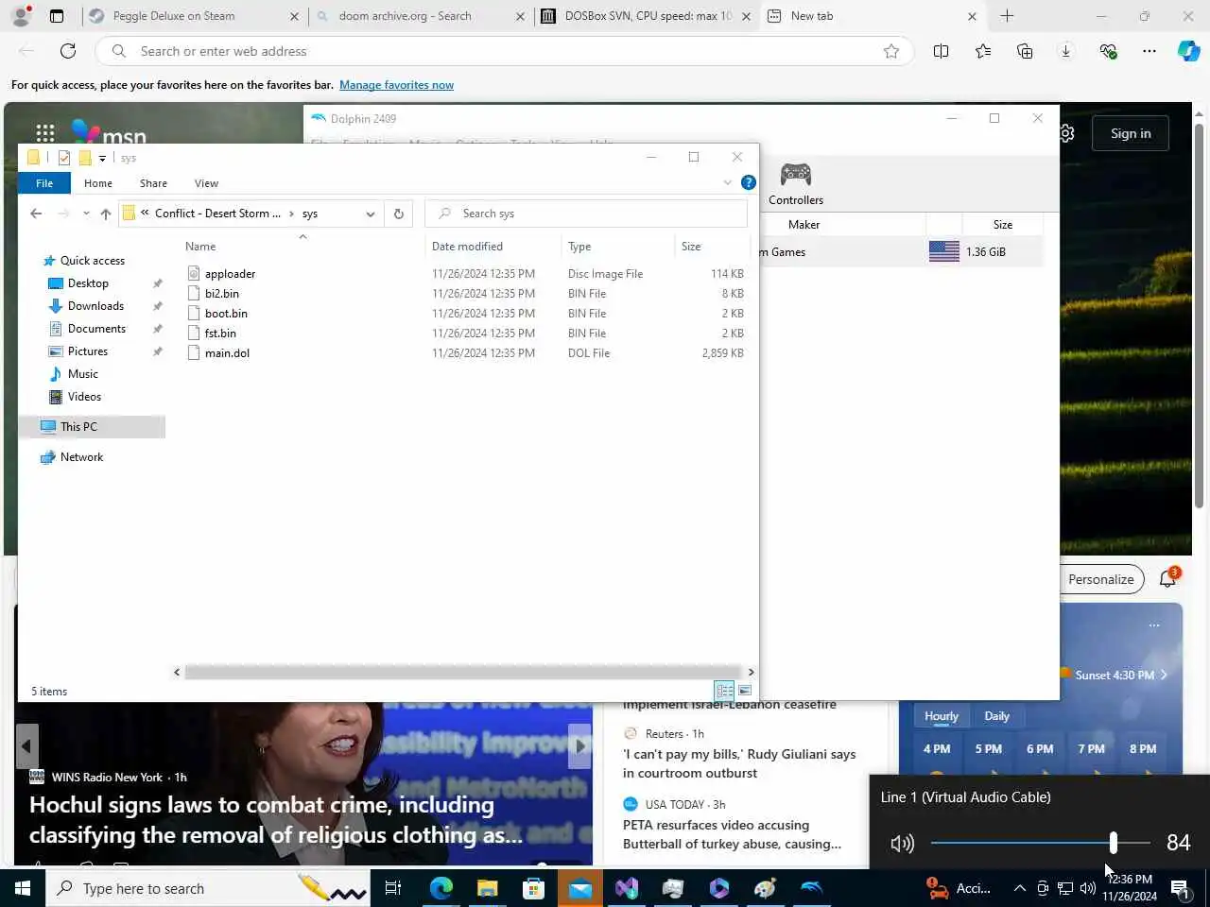
Task: Switch to Peggle Deluxe on Steam tab
Action: click(193, 16)
